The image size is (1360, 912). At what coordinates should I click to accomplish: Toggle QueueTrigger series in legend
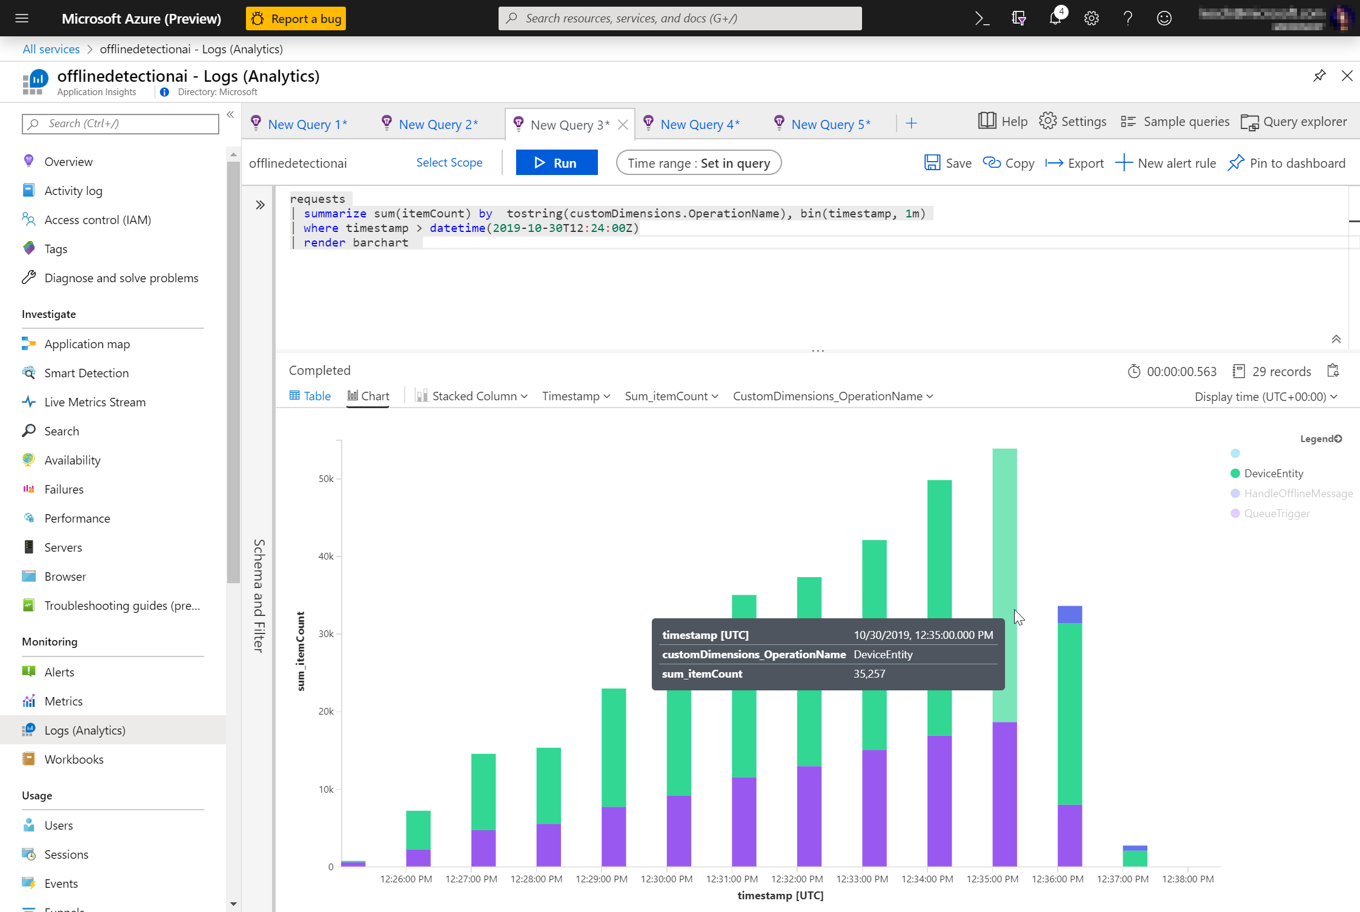pyautogui.click(x=1276, y=514)
